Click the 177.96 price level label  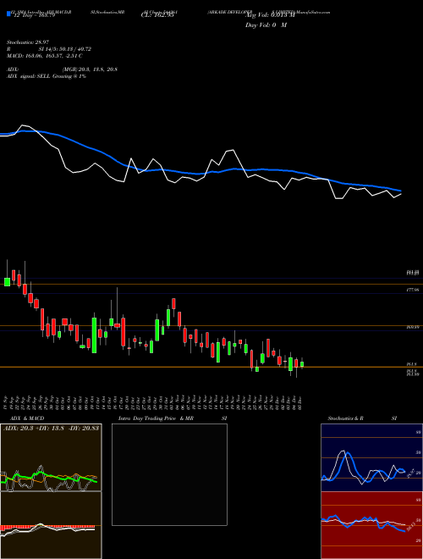(412, 291)
